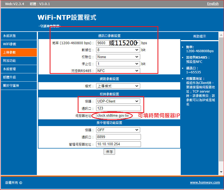Image resolution: width=224 pixels, height=190 pixels.
Task: Click the 集中管理功能設置 section header
Action: click(x=109, y=123)
